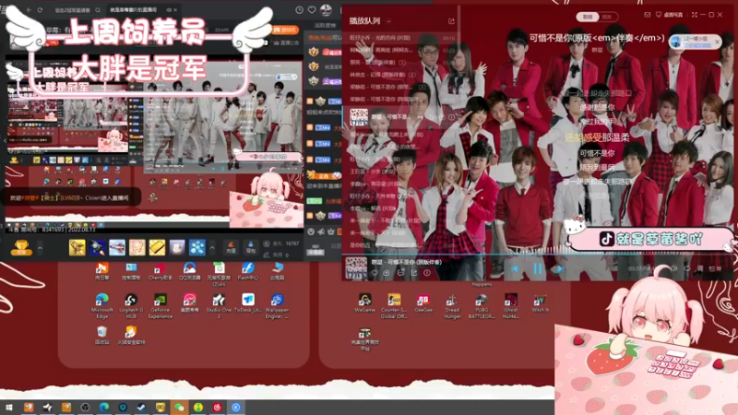Open Studio One 3 desktop shortcut

[219, 306]
